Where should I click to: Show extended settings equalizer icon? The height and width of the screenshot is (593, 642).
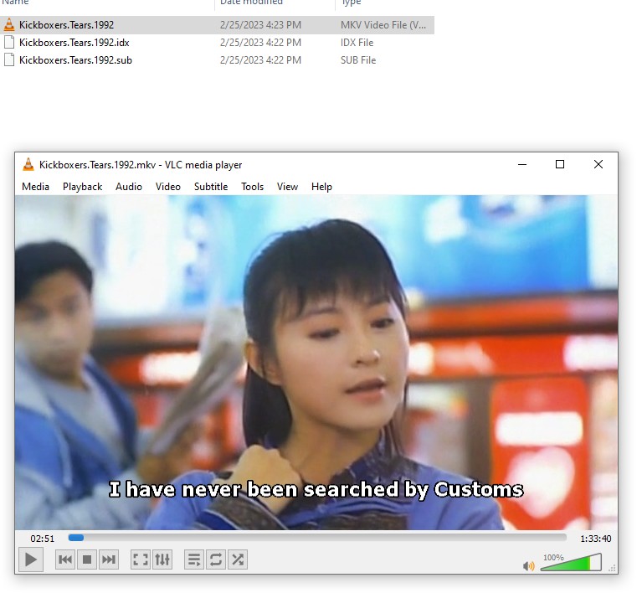162,559
